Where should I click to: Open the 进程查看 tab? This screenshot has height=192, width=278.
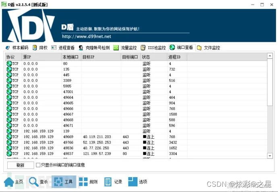pos(63,48)
